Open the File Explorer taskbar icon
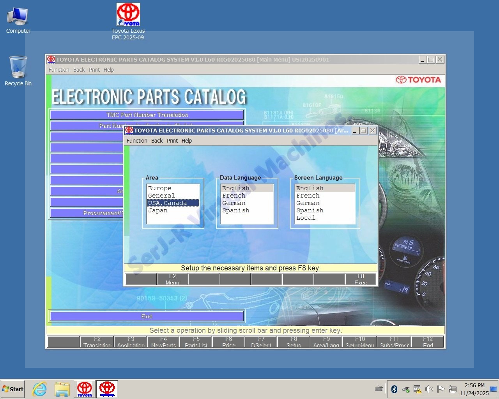The height and width of the screenshot is (399, 499). tap(62, 389)
